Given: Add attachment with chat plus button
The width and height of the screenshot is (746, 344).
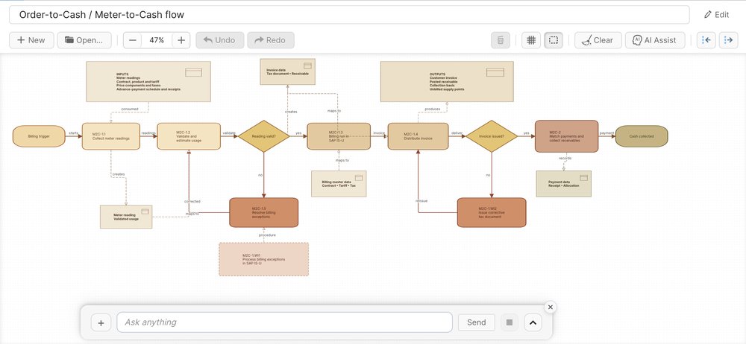Looking at the screenshot, I should click(101, 322).
